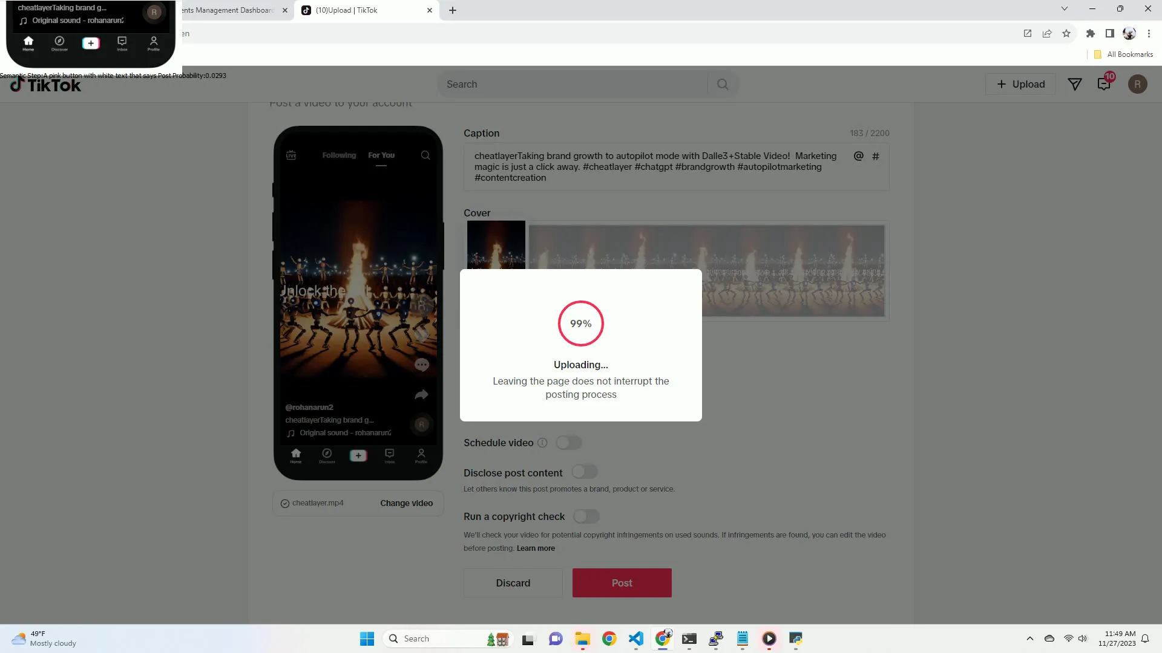Open the Chrome side panel icon

[1110, 33]
